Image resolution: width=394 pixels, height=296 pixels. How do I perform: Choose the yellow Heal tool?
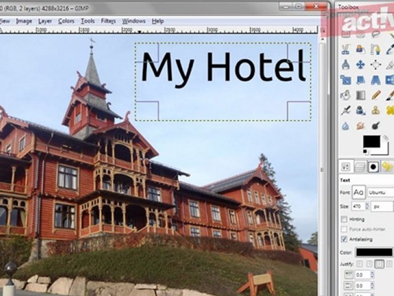coord(390,110)
